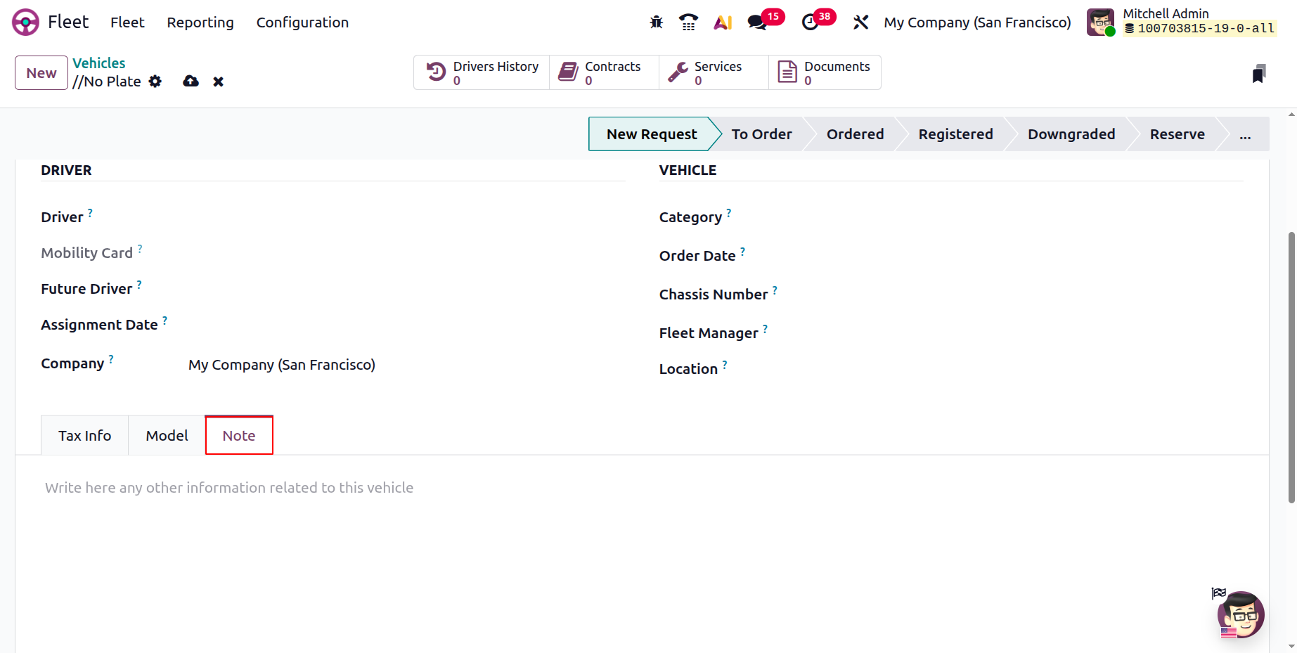
Task: Set status to Registered
Action: point(955,134)
